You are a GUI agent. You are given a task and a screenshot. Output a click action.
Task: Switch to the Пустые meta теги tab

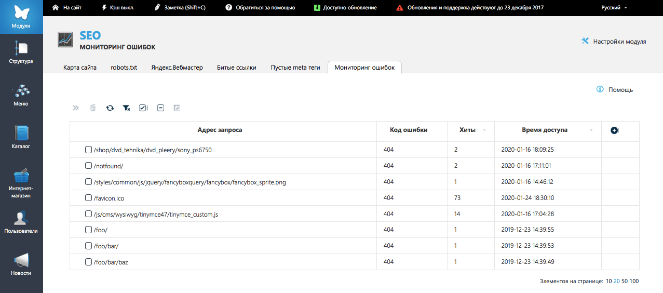[x=295, y=68]
